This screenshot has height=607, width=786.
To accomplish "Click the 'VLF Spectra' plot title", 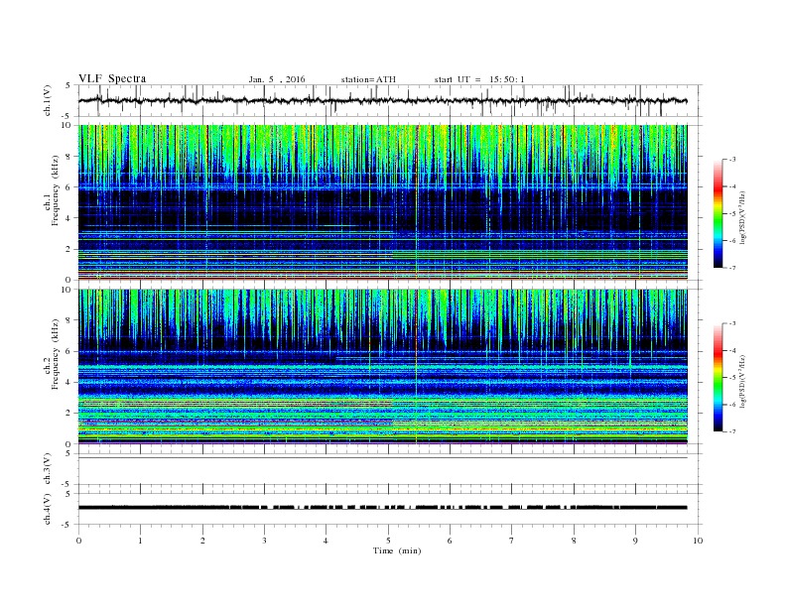I will pyautogui.click(x=112, y=78).
